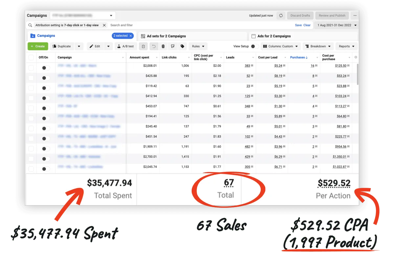
Task: Click the Clear filter link
Action: (x=307, y=25)
